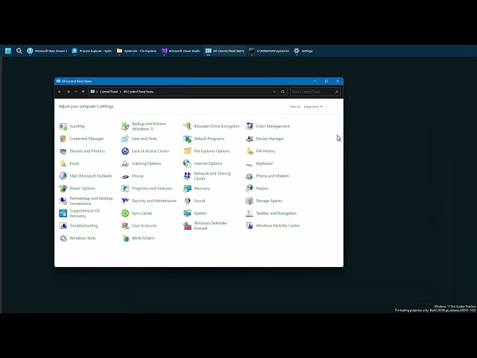Image resolution: width=477 pixels, height=358 pixels.
Task: Open the Sync Center icon
Action: [x=125, y=213]
